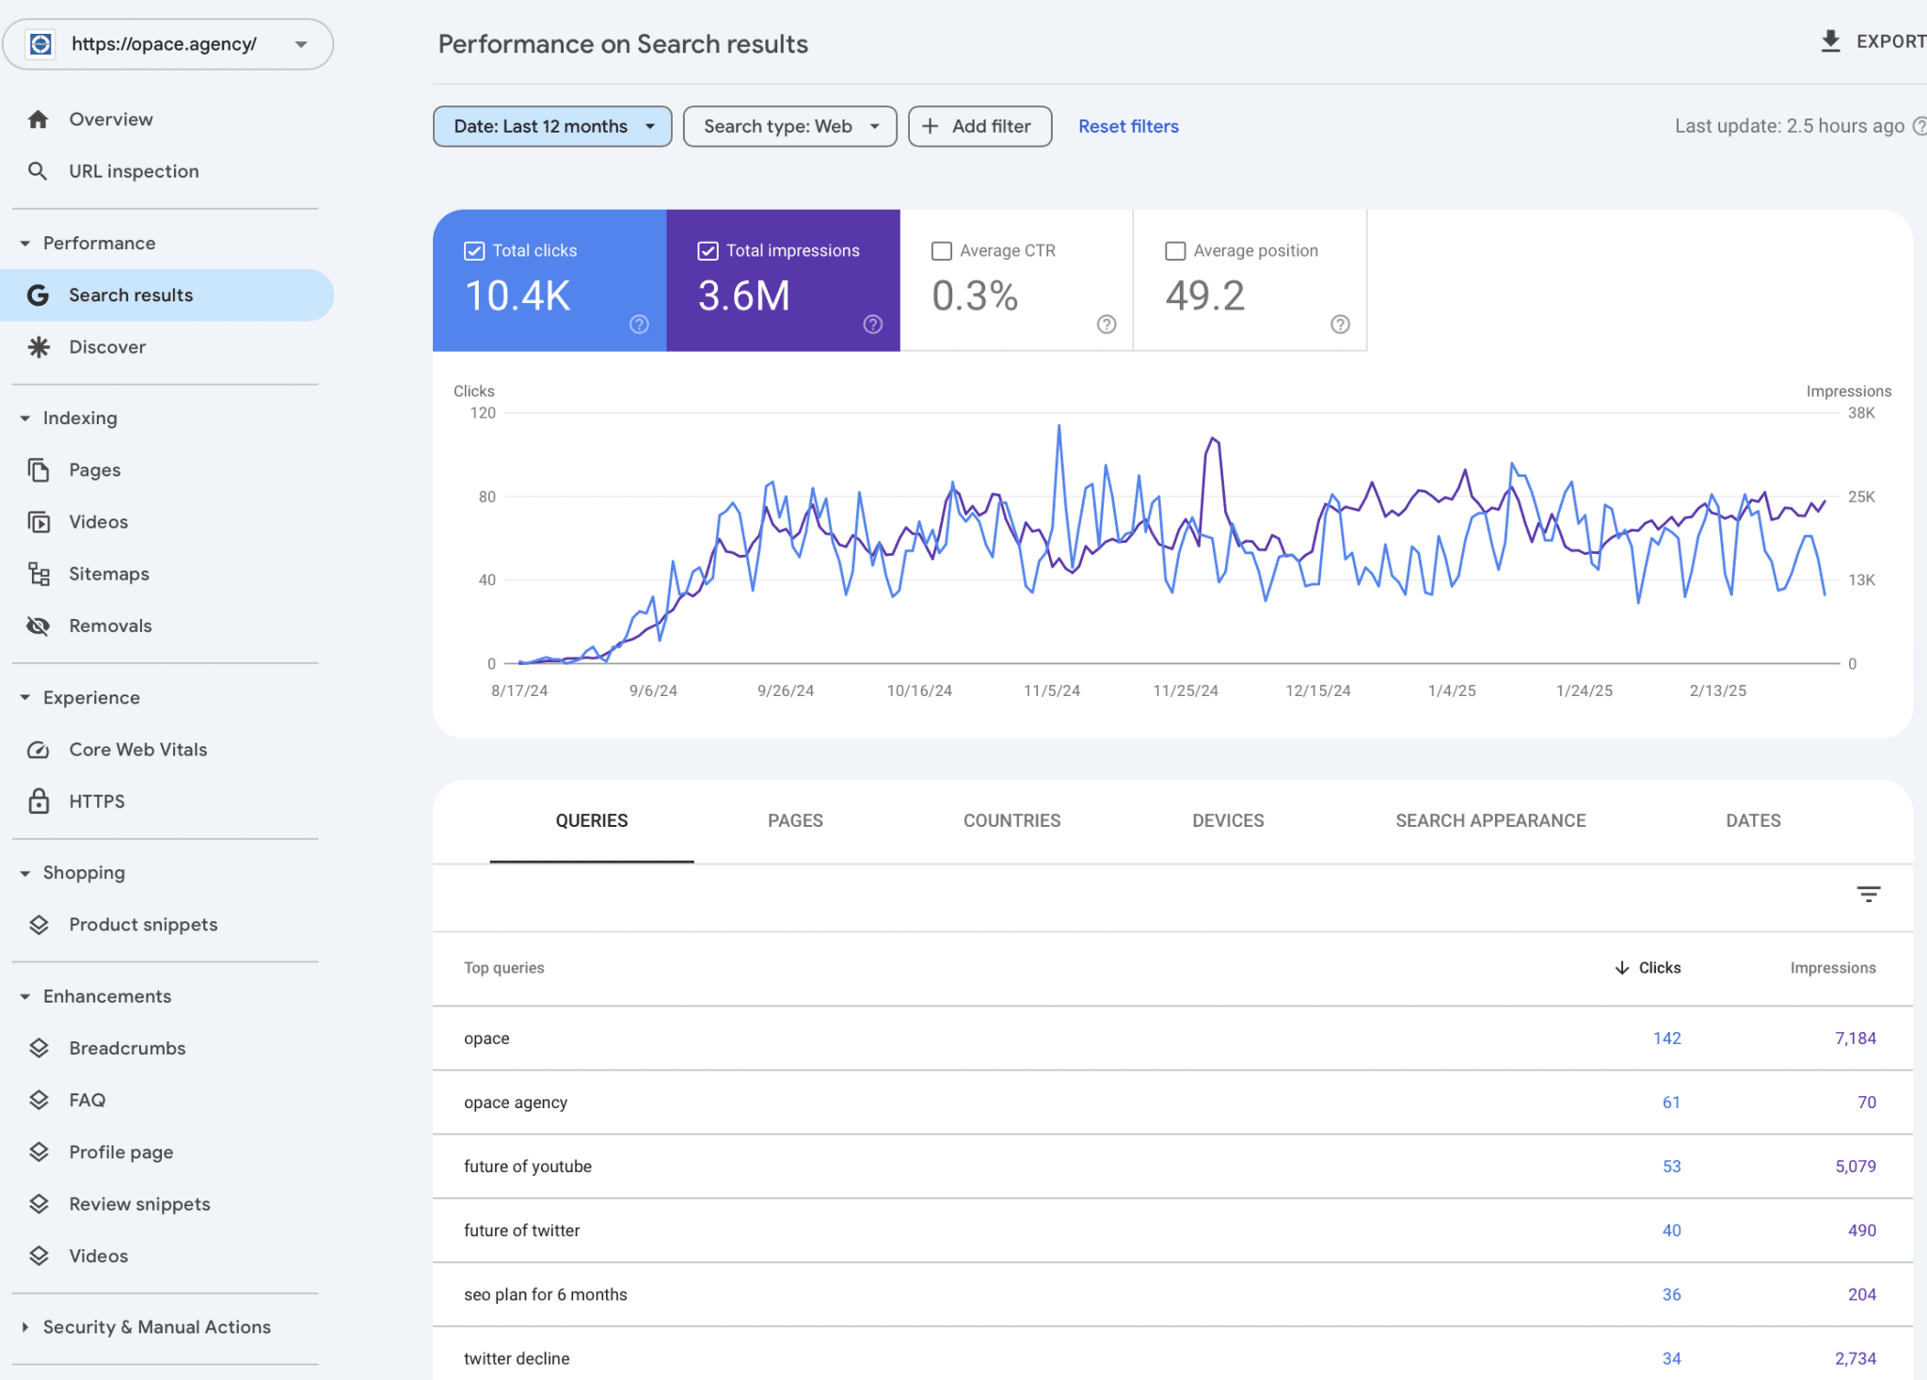Open the Overview page

pos(110,119)
